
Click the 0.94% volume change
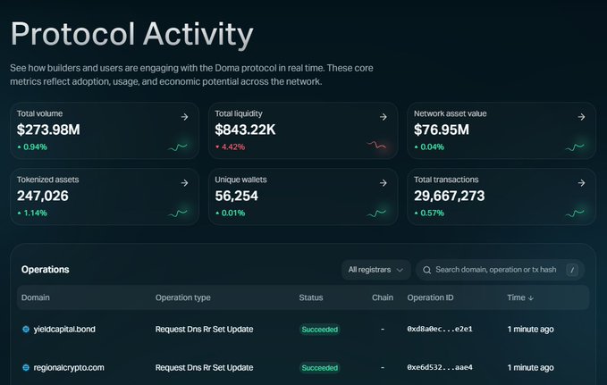(x=32, y=147)
